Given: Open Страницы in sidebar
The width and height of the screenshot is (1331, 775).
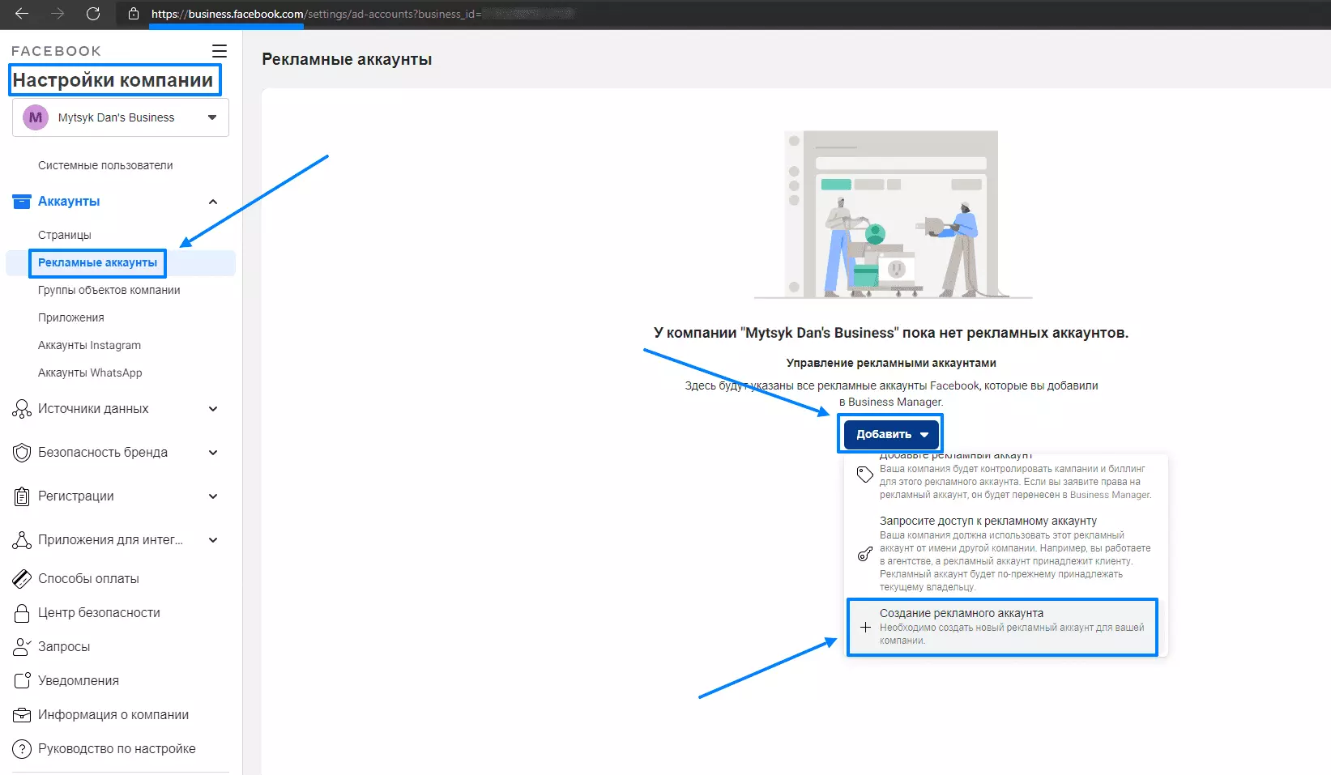Looking at the screenshot, I should click(65, 235).
